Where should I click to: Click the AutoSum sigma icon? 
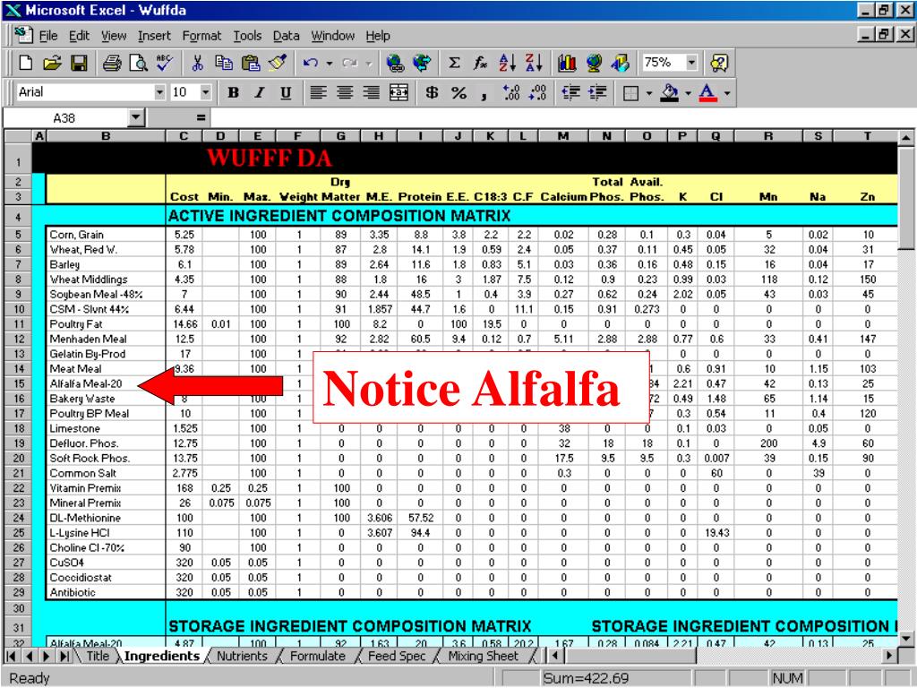click(x=454, y=63)
